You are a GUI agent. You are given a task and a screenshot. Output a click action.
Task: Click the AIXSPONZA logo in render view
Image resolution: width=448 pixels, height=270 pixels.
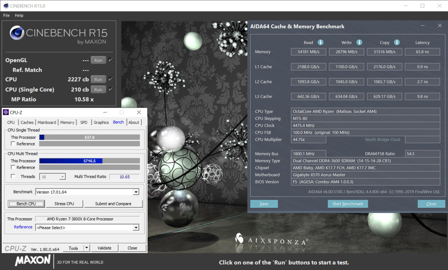pyautogui.click(x=272, y=240)
